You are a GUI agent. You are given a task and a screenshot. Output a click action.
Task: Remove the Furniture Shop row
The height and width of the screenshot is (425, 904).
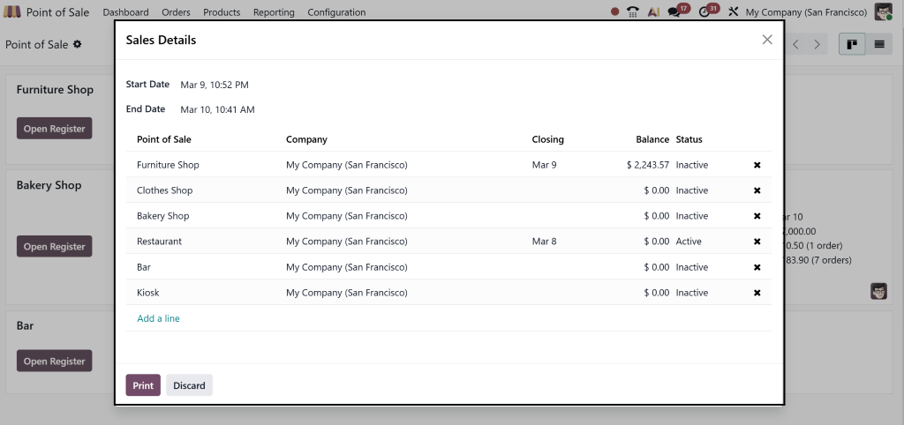757,165
